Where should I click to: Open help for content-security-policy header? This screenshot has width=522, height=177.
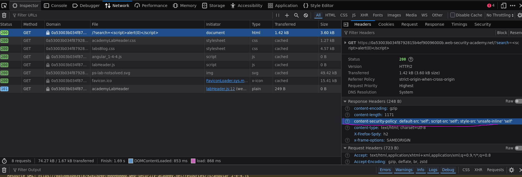click(347, 121)
